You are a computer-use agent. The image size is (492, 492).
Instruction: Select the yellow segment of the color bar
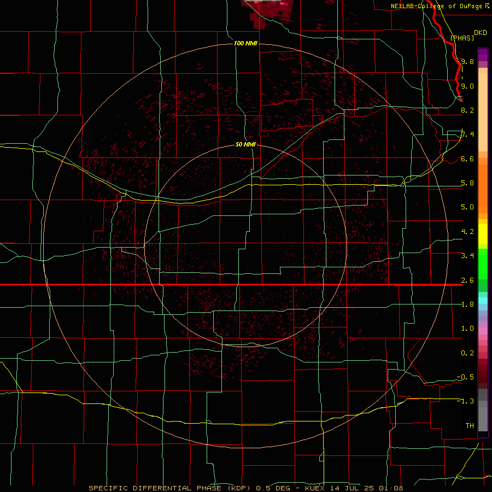pos(483,234)
